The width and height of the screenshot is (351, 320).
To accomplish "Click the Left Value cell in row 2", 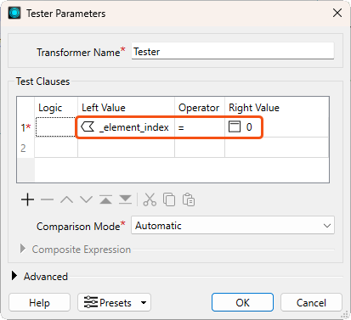I will [x=126, y=148].
